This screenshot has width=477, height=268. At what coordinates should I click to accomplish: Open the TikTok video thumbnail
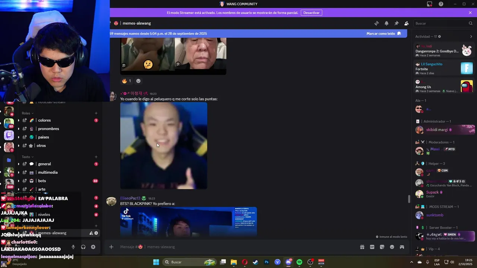[188, 222]
